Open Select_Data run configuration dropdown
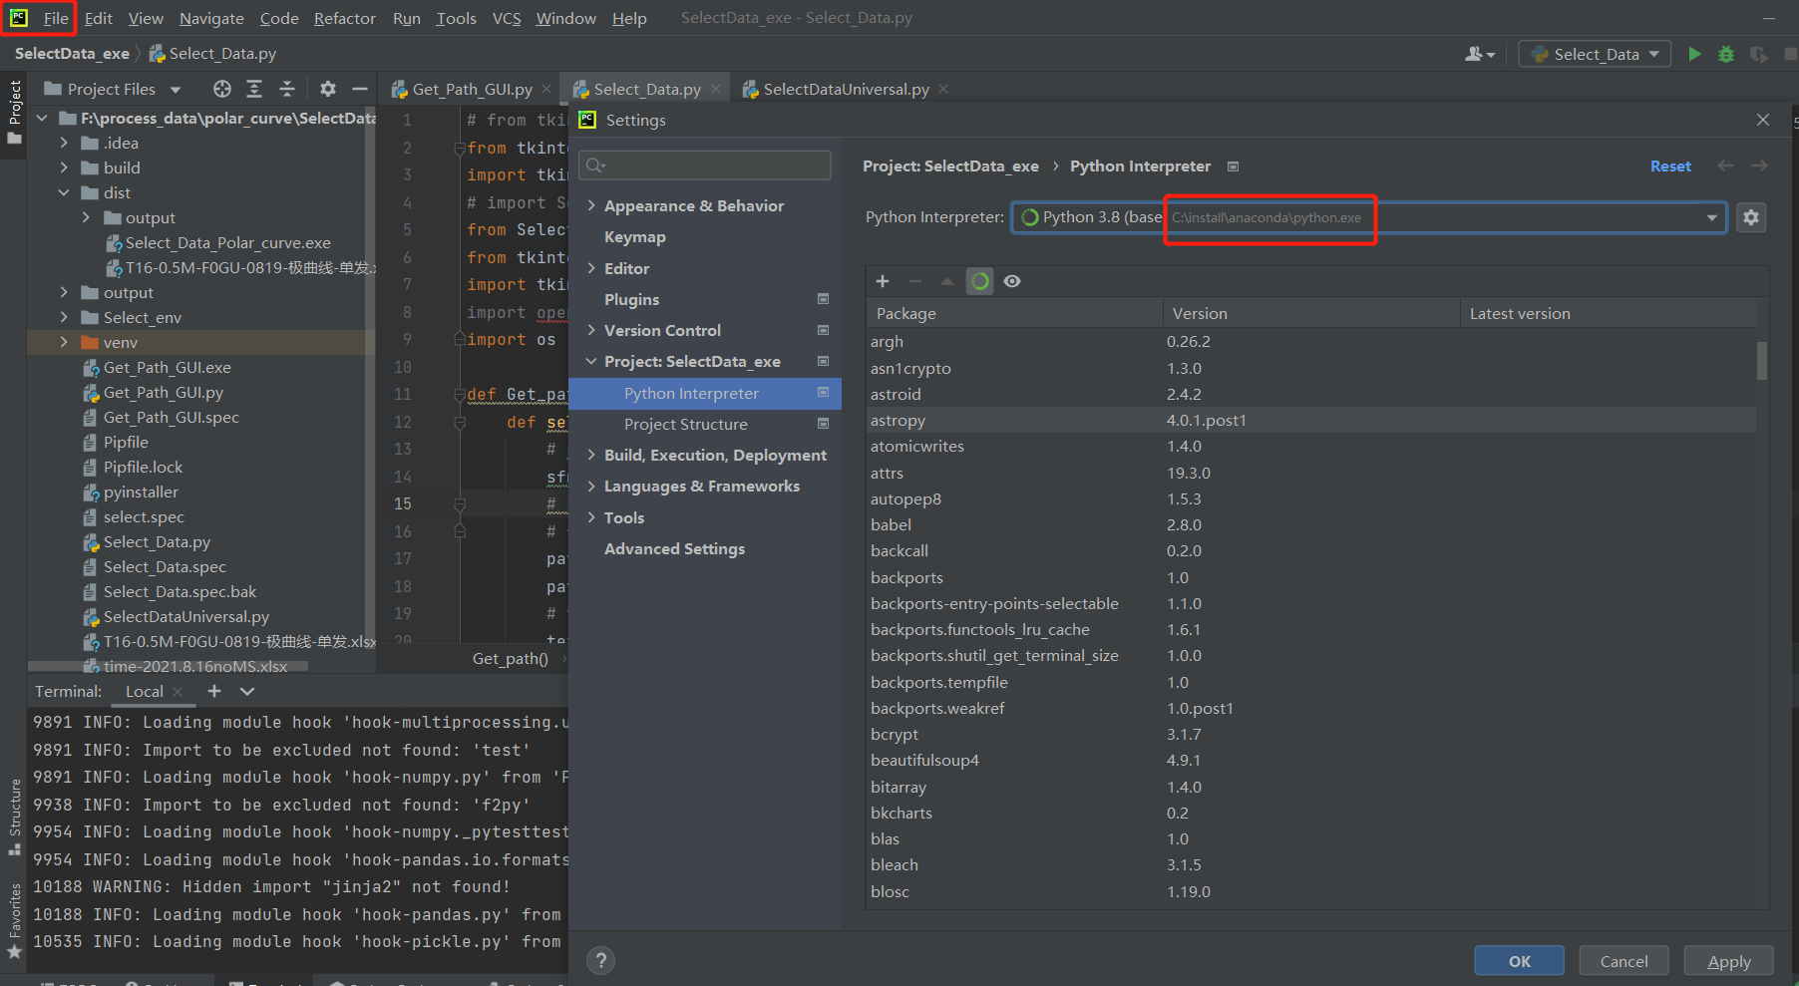This screenshot has height=986, width=1799. pos(1596,54)
